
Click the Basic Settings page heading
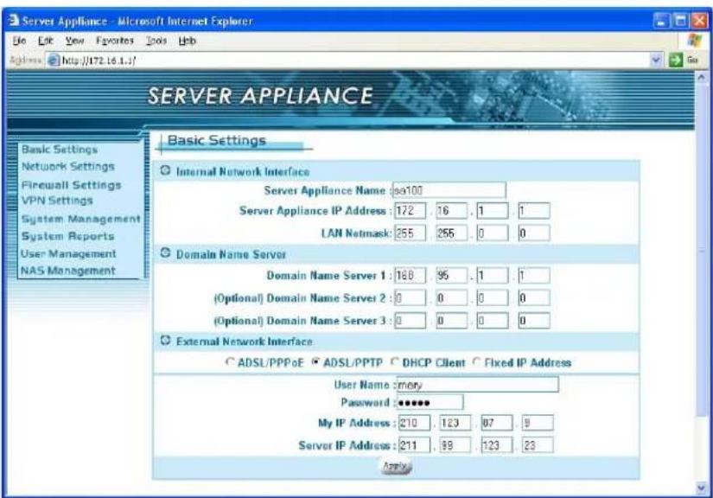pos(216,140)
